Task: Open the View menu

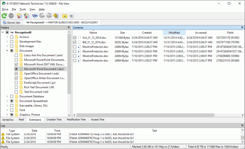Action: [32, 9]
